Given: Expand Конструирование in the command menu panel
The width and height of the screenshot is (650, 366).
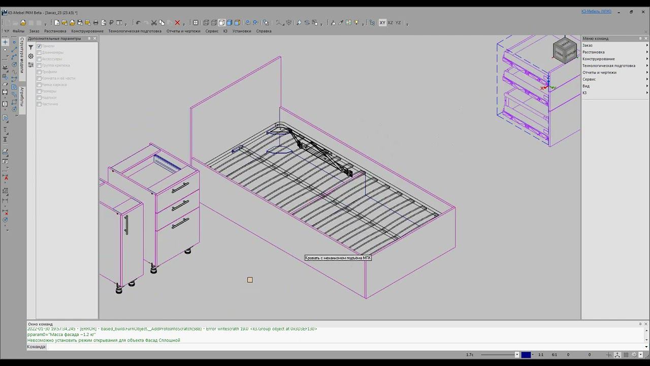Looking at the screenshot, I should 598,59.
